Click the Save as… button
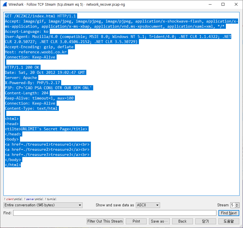This screenshot has height=228, width=243. (159, 221)
